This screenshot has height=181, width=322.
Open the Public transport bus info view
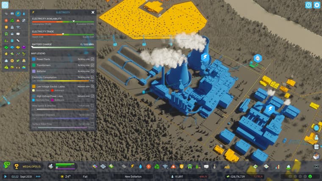click(x=6, y=34)
